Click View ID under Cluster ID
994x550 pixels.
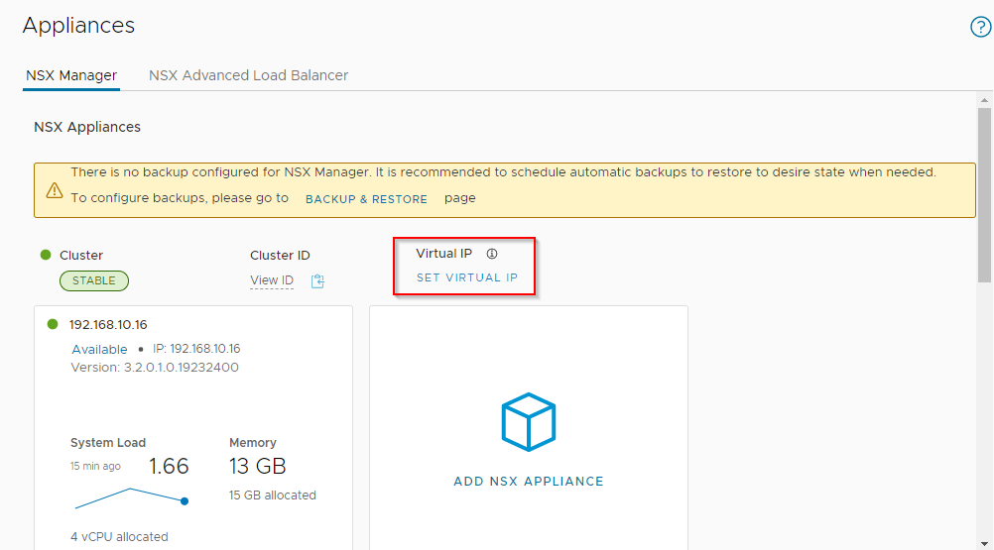[x=272, y=280]
